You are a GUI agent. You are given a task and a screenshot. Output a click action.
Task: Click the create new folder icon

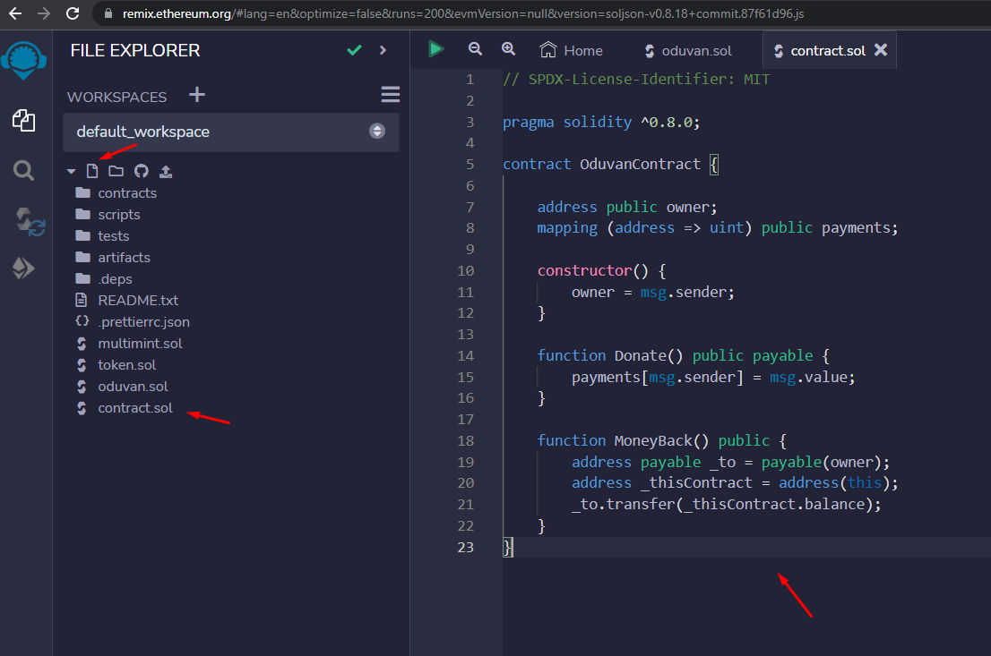[x=116, y=171]
